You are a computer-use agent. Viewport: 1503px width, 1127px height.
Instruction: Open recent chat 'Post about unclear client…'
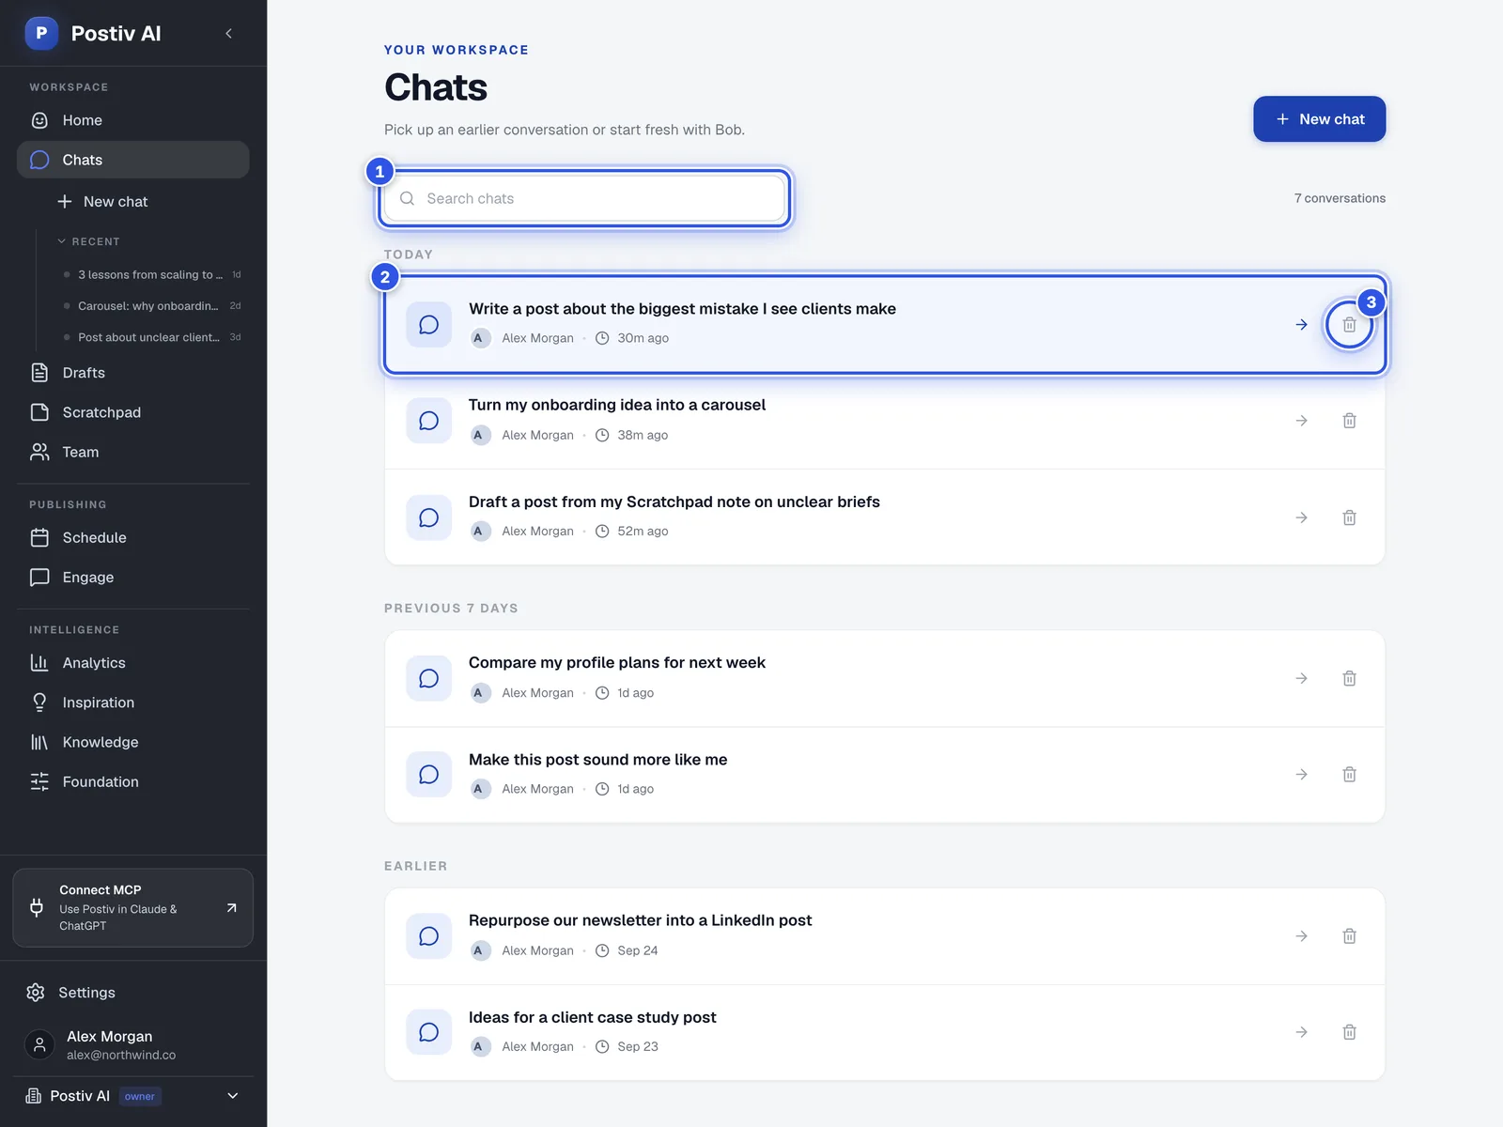coord(152,336)
